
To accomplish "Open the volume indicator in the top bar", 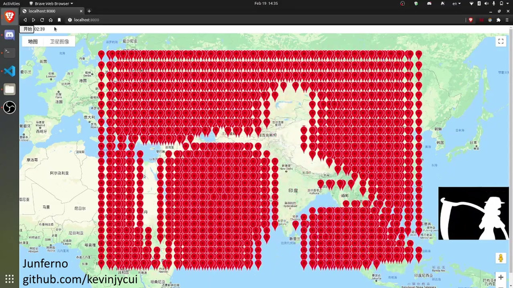I will (x=486, y=3).
